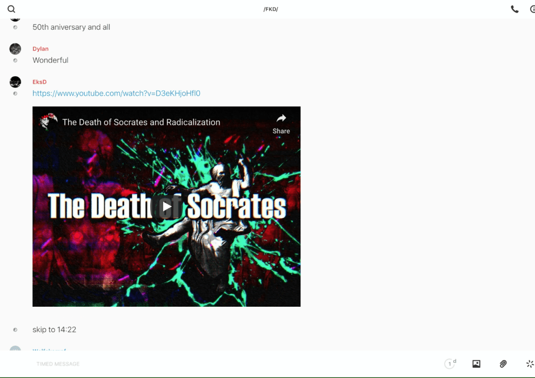Attach a picture using the image icon
This screenshot has height=378, width=535.
(476, 364)
